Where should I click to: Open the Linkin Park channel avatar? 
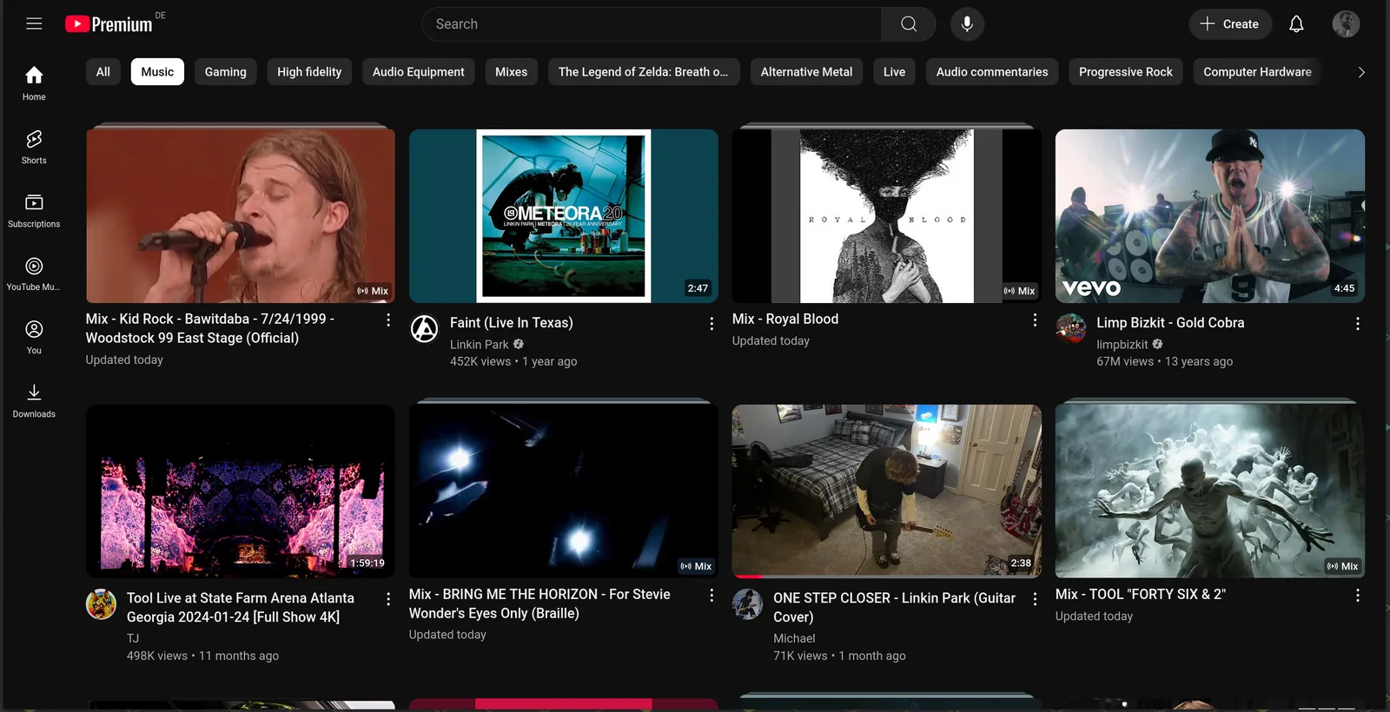424,329
